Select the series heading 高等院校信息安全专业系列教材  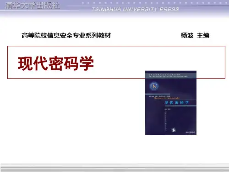66,35
